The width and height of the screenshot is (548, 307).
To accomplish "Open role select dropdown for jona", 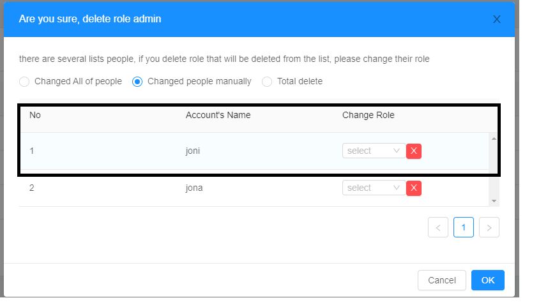I will tap(374, 188).
